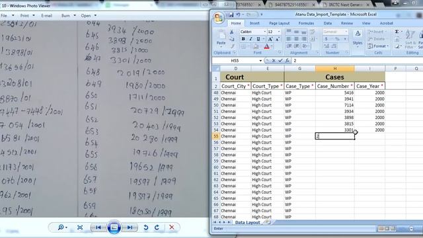
Task: Open the AutoSum dropdown arrow
Action: (x=401, y=32)
